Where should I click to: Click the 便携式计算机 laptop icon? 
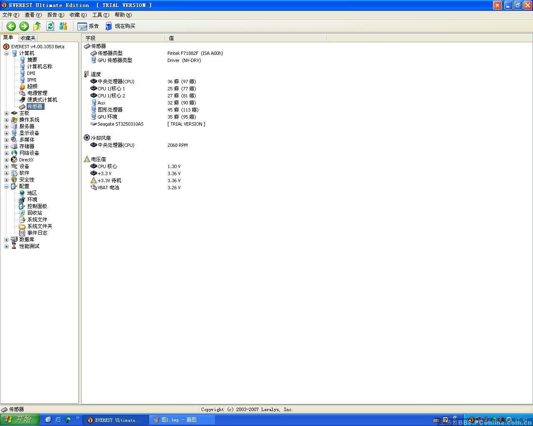[x=22, y=100]
